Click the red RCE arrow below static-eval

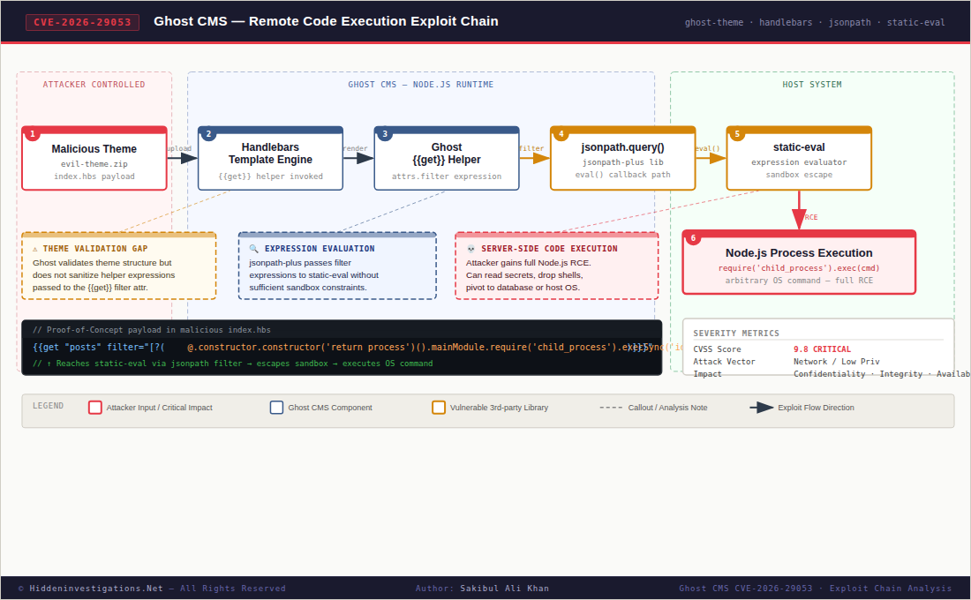point(799,214)
